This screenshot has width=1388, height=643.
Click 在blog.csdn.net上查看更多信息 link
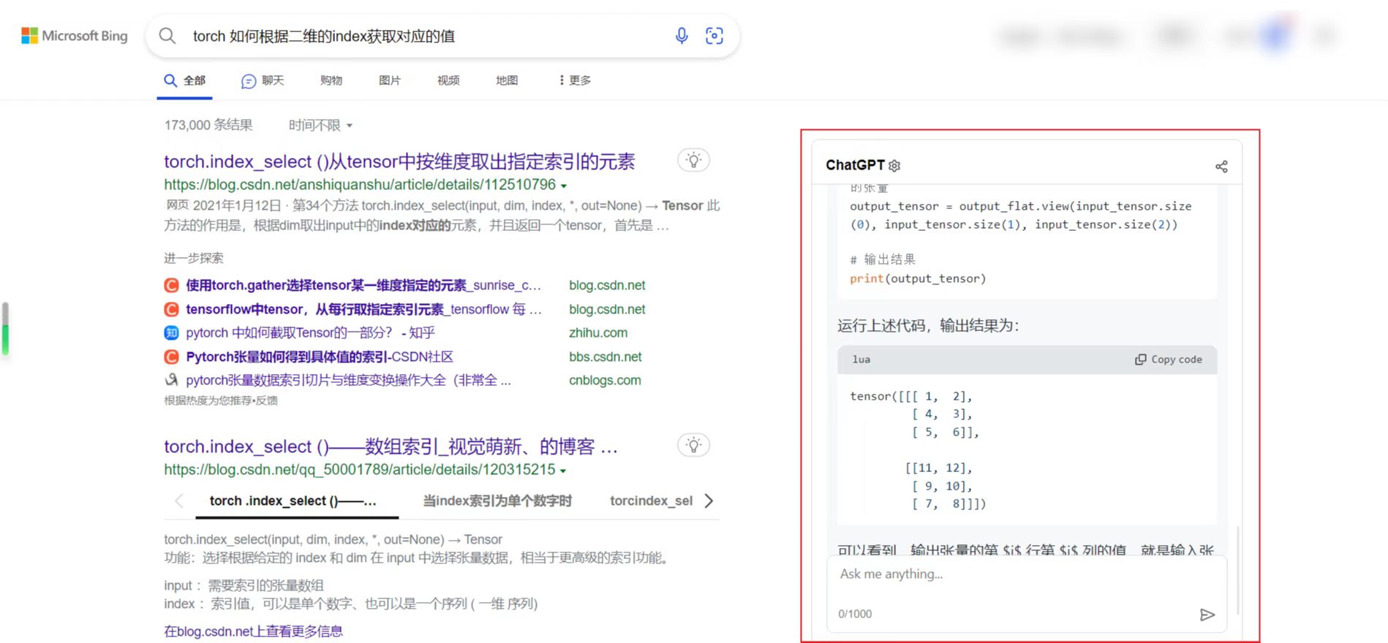point(253,631)
